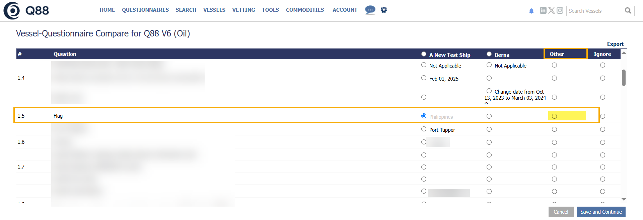
Task: Click the table scroll up arrow
Action: [x=624, y=53]
